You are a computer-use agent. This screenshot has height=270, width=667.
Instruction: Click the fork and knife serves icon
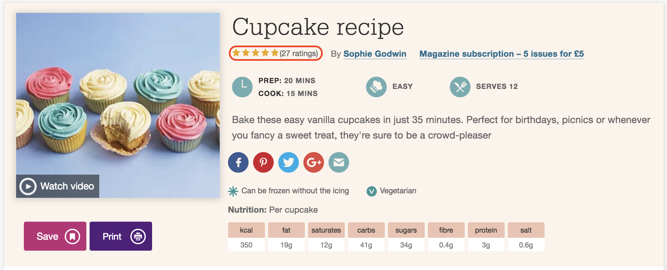pos(460,87)
